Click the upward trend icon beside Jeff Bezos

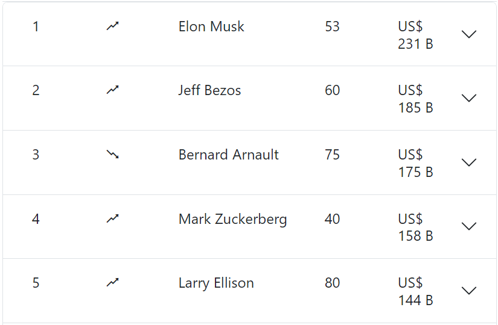pos(112,90)
